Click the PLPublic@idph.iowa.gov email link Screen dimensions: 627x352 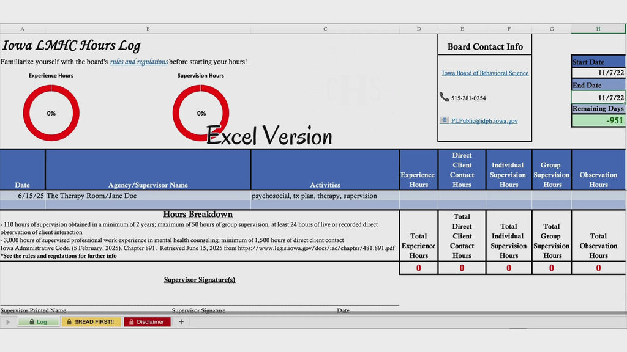pyautogui.click(x=484, y=120)
